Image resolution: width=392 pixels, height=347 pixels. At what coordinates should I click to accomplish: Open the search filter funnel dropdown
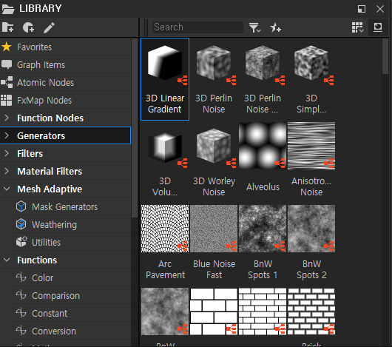tap(254, 27)
